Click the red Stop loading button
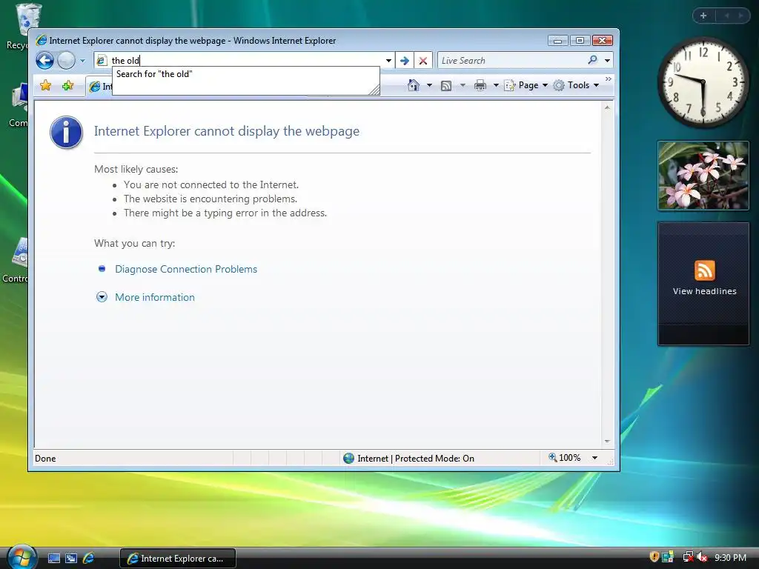Image resolution: width=759 pixels, height=569 pixels. (x=423, y=61)
